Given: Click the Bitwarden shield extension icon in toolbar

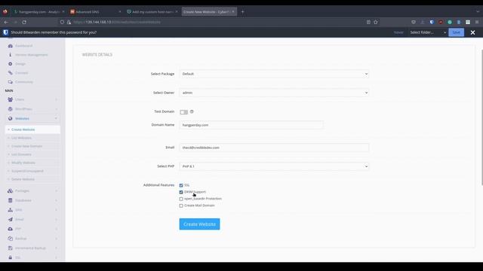Looking at the screenshot, I should point(432,22).
